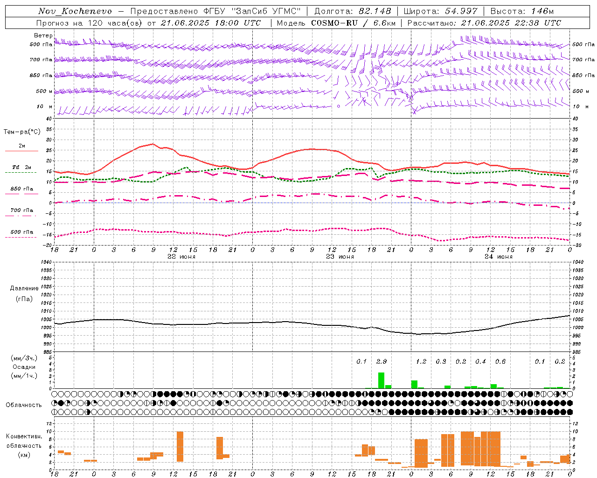Click the green precipitation bar under 1.2
The image size is (597, 478).
pos(414,384)
